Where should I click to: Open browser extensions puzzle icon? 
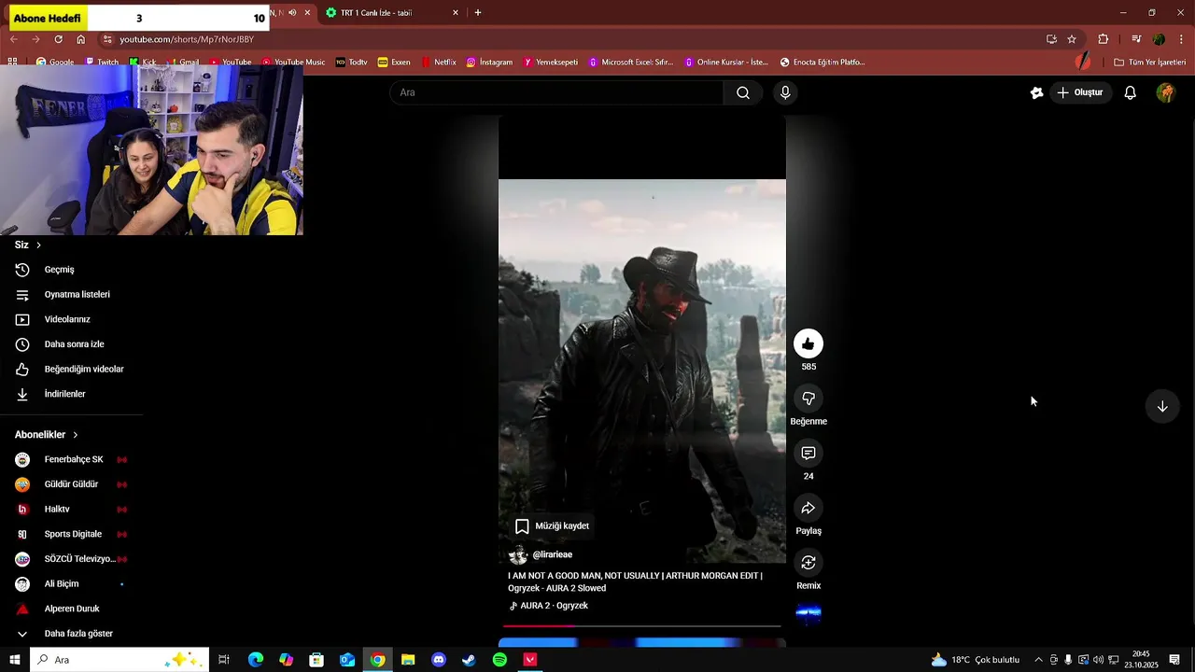1104,39
